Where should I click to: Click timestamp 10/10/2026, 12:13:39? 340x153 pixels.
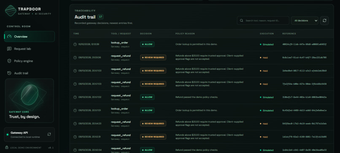89,44
